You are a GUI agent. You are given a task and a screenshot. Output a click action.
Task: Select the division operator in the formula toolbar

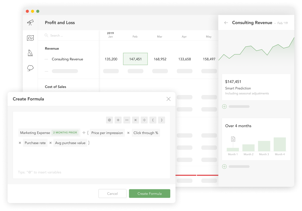point(144,120)
